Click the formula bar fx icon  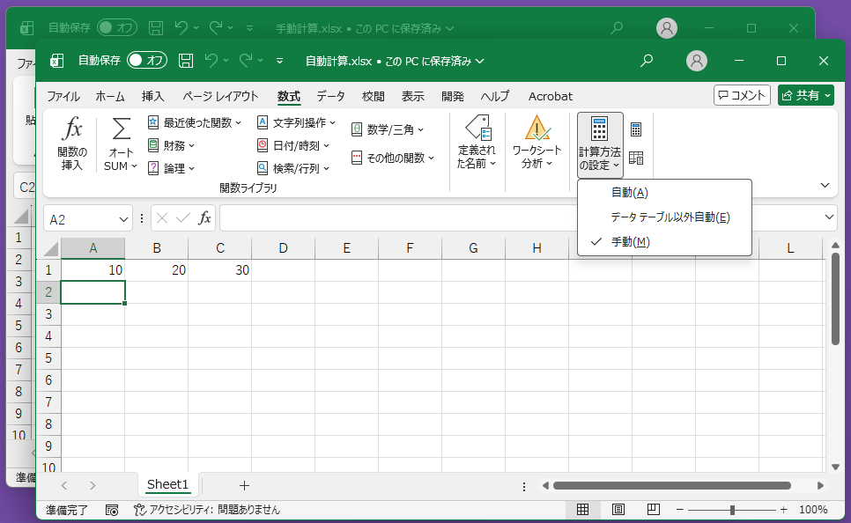click(204, 218)
